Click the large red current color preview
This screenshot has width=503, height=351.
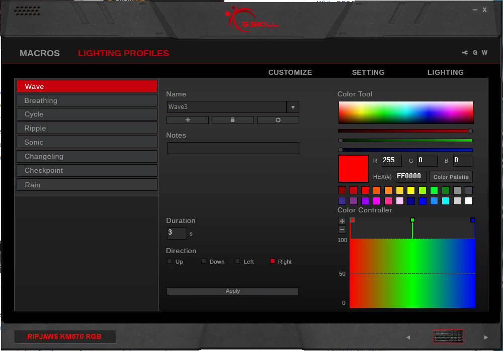(x=353, y=169)
